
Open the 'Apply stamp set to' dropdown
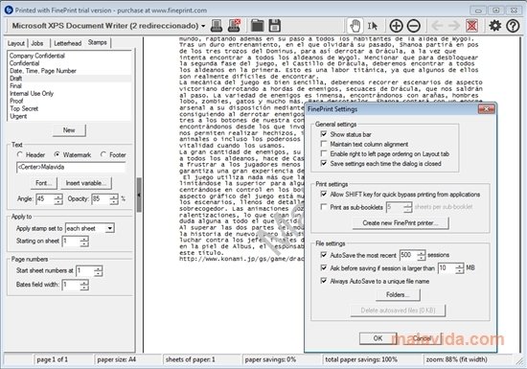click(x=109, y=228)
